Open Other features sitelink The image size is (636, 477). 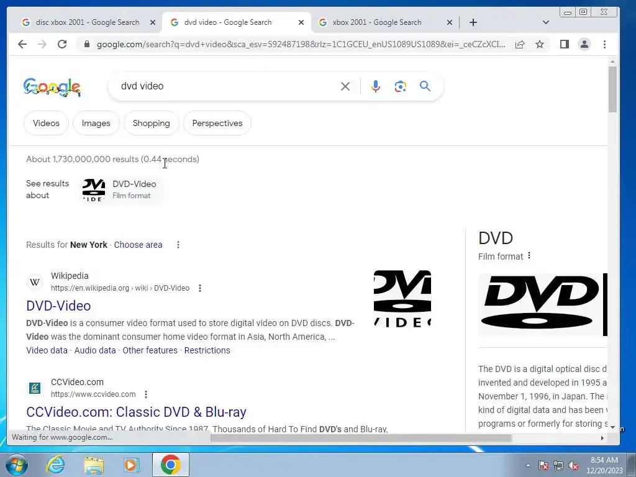tap(150, 350)
